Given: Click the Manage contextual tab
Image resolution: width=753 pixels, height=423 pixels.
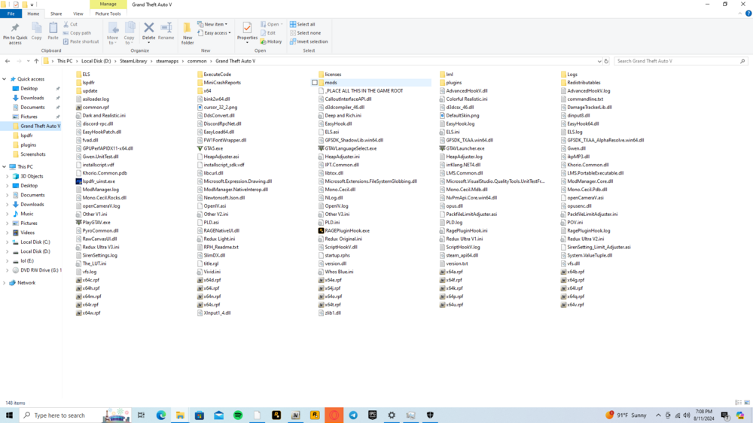Looking at the screenshot, I should [108, 5].
